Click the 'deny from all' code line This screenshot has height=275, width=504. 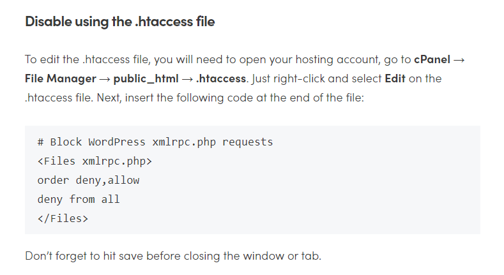tap(79, 199)
